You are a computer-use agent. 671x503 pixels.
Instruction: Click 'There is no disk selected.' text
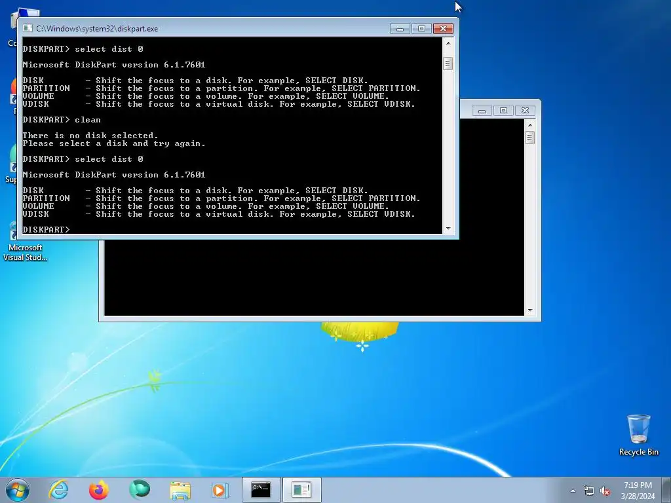90,136
